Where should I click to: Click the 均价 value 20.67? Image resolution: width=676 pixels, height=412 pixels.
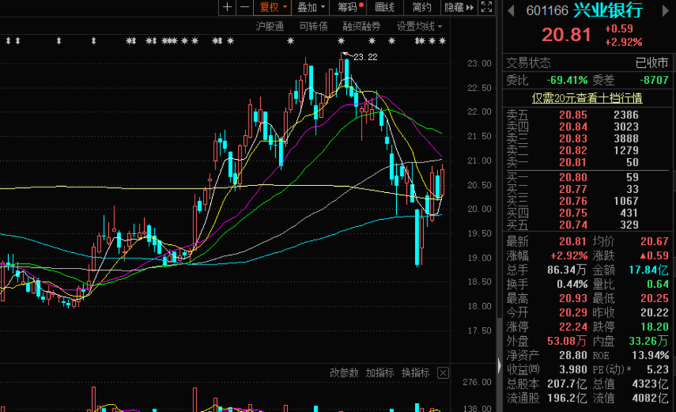pyautogui.click(x=654, y=242)
